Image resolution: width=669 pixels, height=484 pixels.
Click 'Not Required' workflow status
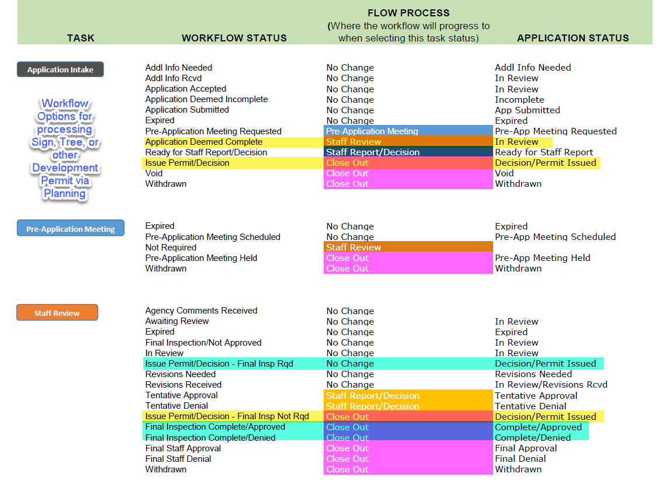171,248
